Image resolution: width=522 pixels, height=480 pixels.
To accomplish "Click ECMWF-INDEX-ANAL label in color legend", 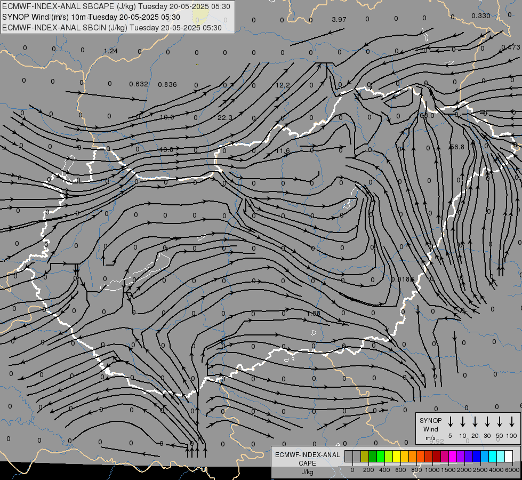I will pyautogui.click(x=307, y=455).
